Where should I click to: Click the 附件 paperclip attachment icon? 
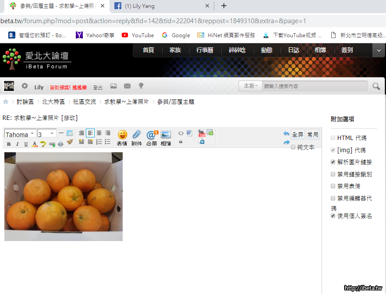pos(136,135)
